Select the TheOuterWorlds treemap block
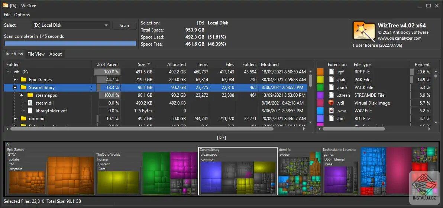Viewport: 443px width, 208px height. click(x=119, y=174)
